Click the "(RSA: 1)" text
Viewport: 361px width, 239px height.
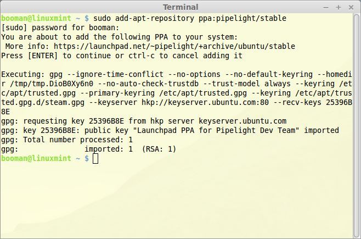click(159, 149)
